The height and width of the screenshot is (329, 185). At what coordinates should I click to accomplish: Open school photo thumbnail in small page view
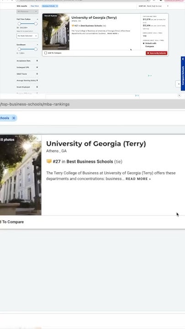(56, 32)
